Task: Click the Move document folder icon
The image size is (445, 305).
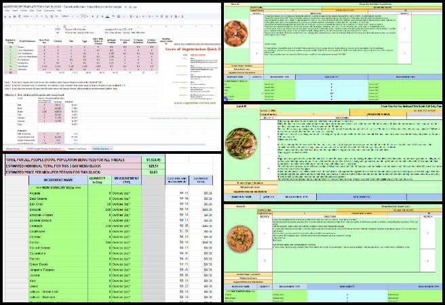Action: coord(131,7)
